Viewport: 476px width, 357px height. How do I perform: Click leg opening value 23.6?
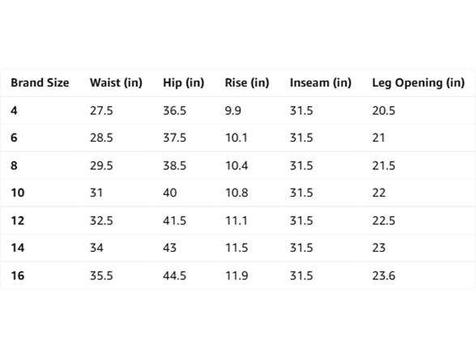(384, 275)
